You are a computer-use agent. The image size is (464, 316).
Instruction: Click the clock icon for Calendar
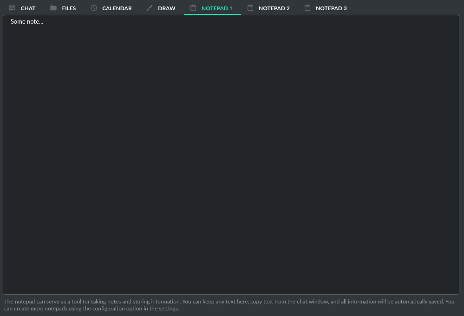point(94,8)
